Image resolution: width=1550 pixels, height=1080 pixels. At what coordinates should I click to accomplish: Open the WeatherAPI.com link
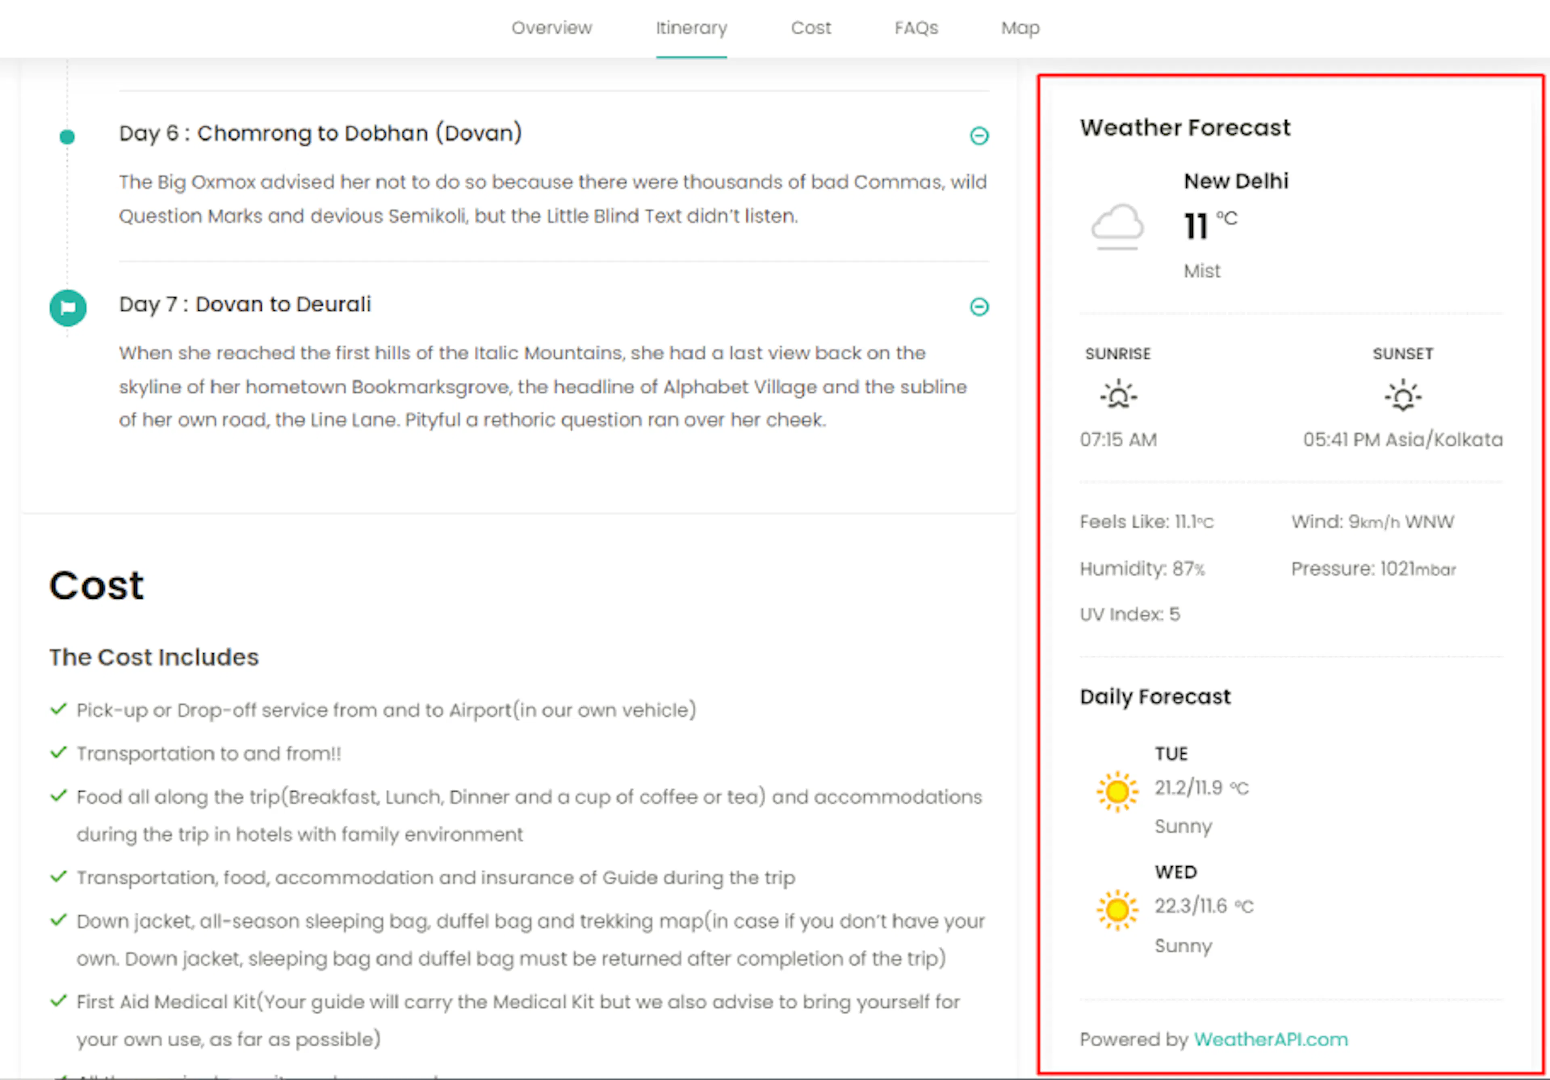tap(1271, 1039)
